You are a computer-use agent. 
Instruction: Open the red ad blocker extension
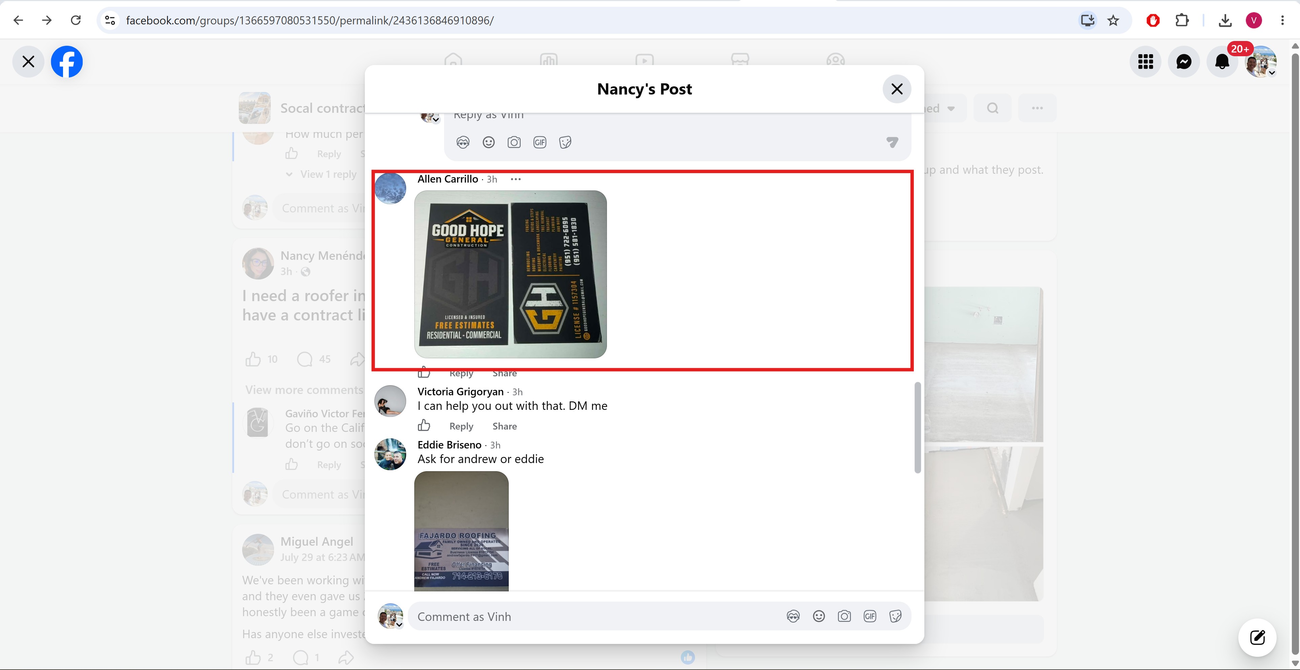tap(1153, 20)
